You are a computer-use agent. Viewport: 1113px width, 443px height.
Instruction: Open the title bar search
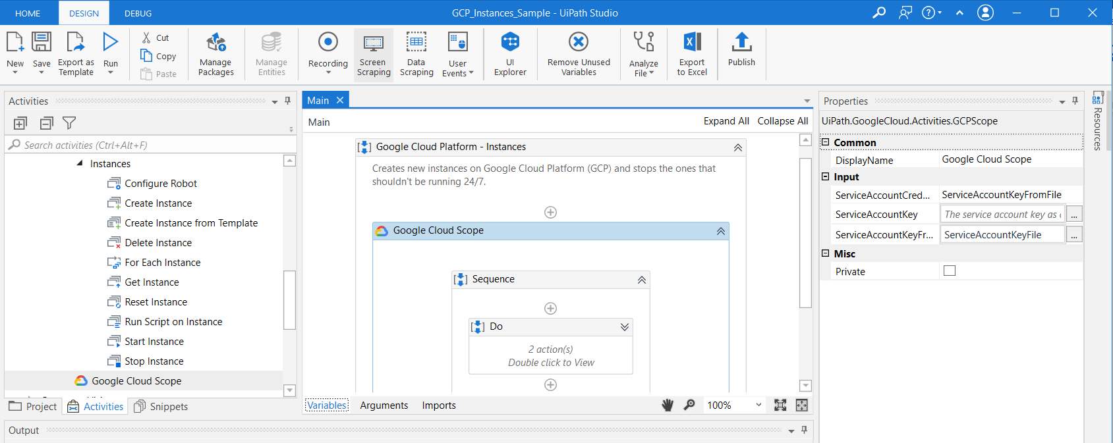click(879, 13)
